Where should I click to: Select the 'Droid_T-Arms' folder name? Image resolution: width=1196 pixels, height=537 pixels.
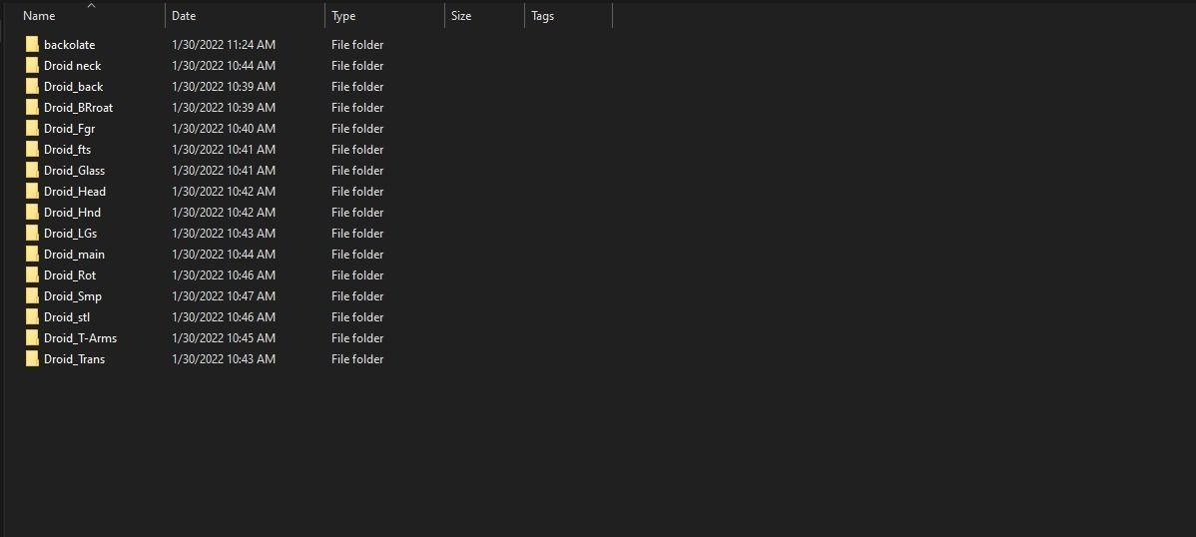(x=80, y=338)
